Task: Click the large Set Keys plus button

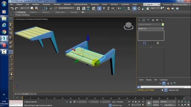Action: point(149,103)
